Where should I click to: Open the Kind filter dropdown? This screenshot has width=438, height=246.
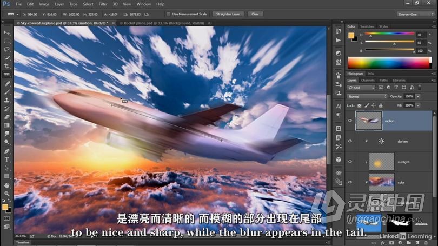pos(361,88)
